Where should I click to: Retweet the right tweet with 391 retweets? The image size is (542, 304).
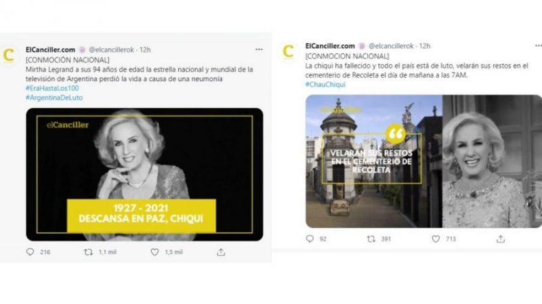371,238
